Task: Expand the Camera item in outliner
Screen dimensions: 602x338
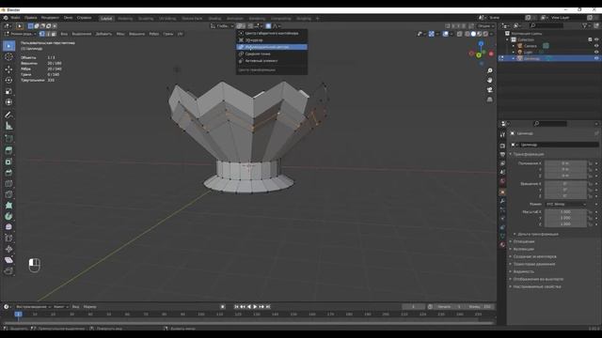Action: click(514, 46)
